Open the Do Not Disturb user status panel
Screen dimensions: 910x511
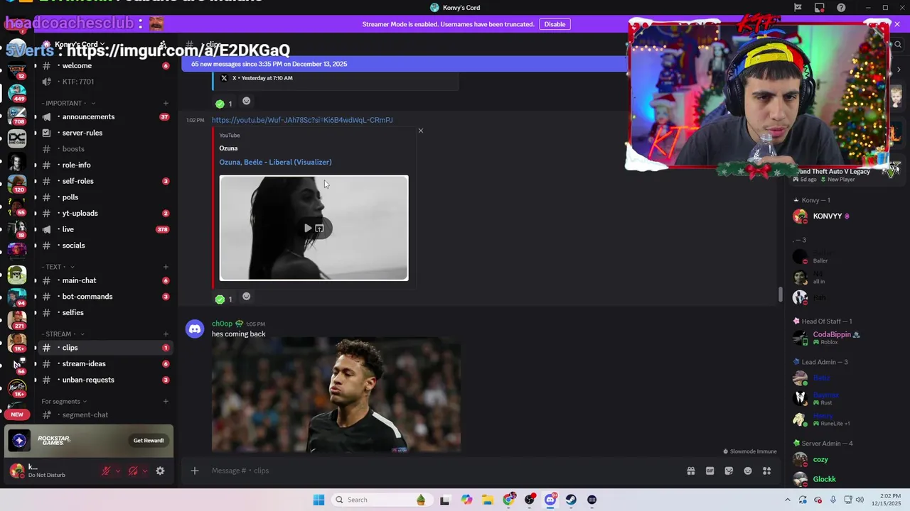pos(46,471)
